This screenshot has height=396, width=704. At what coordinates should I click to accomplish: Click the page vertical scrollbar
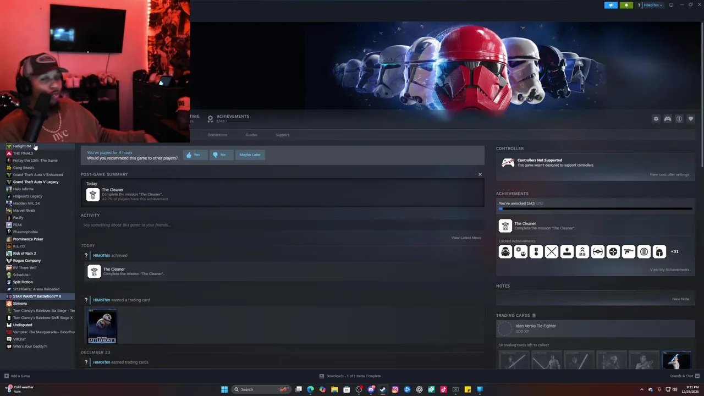[x=702, y=94]
